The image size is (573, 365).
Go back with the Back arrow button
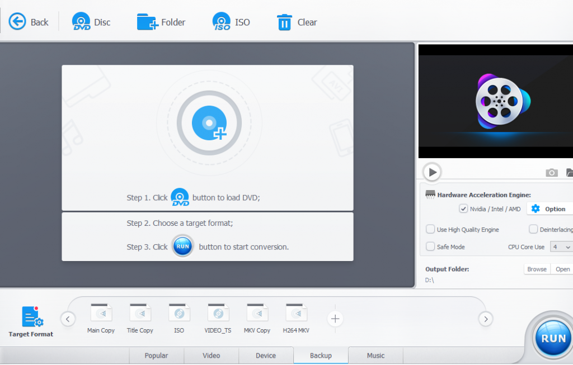pos(29,22)
